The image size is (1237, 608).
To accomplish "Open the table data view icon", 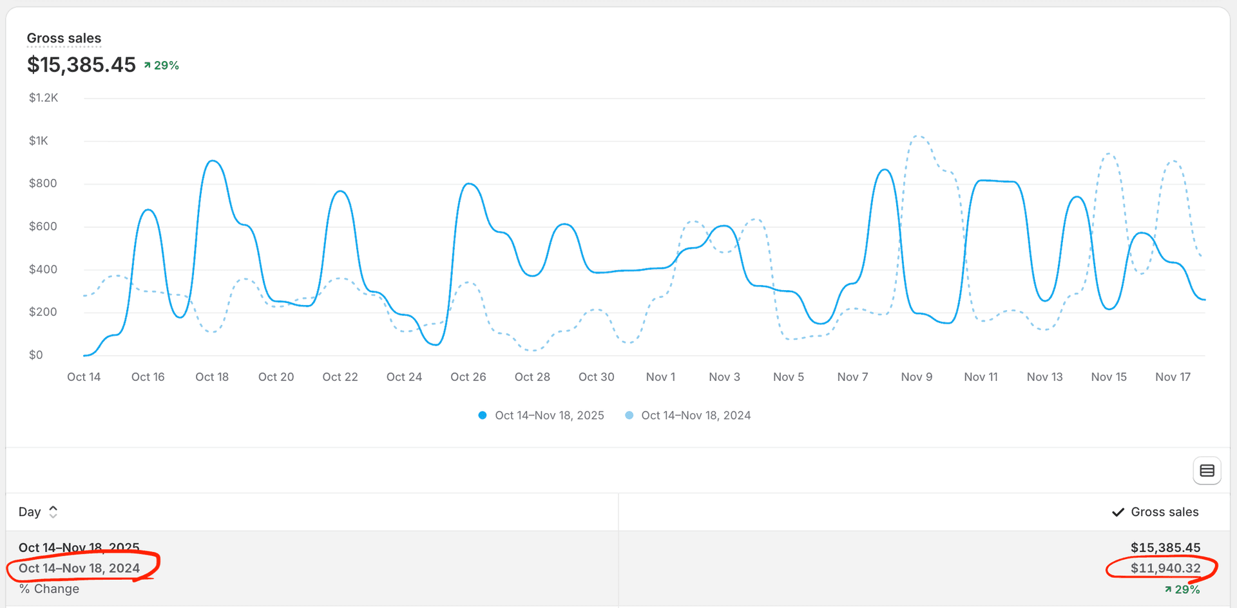I will (1207, 470).
